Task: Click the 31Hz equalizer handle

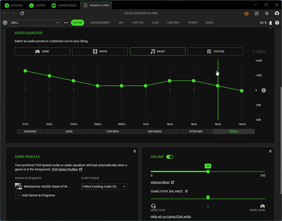Action: tap(25, 71)
